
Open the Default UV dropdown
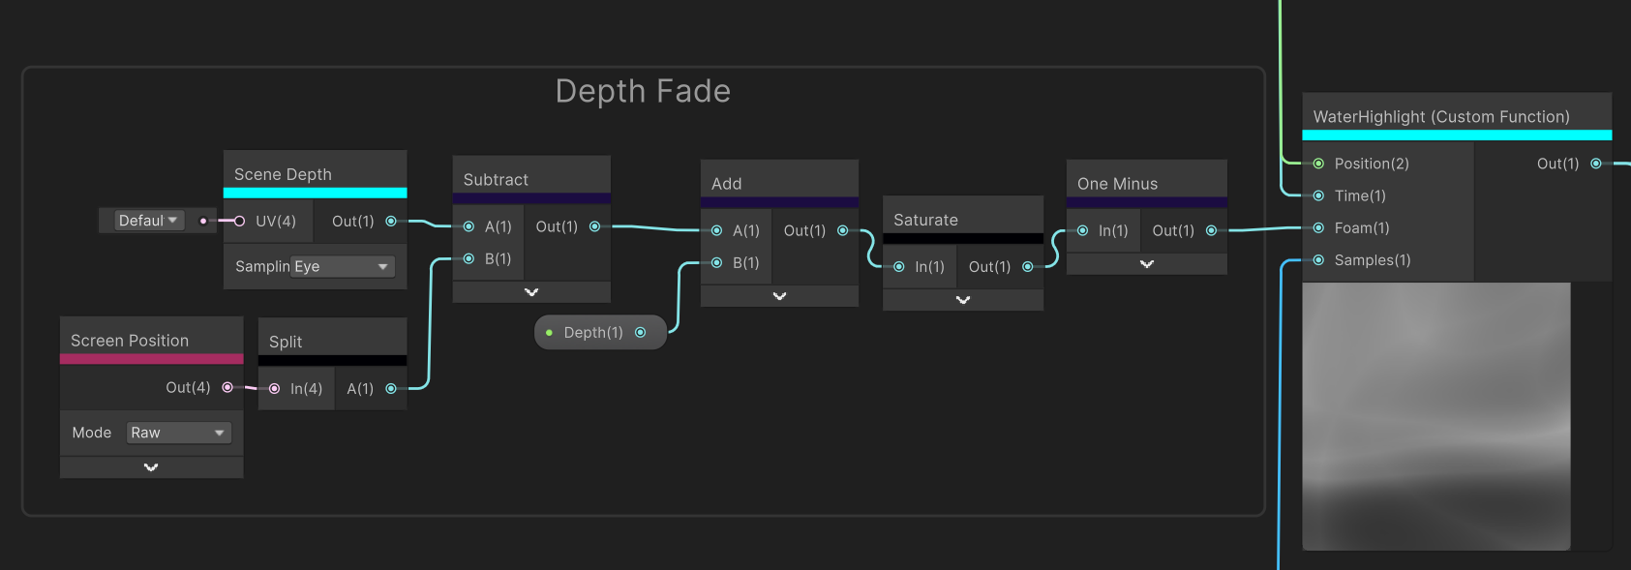(x=147, y=221)
